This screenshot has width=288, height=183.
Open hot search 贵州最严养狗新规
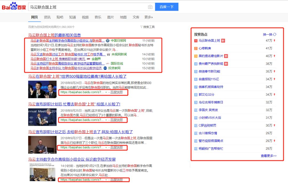click(x=211, y=64)
